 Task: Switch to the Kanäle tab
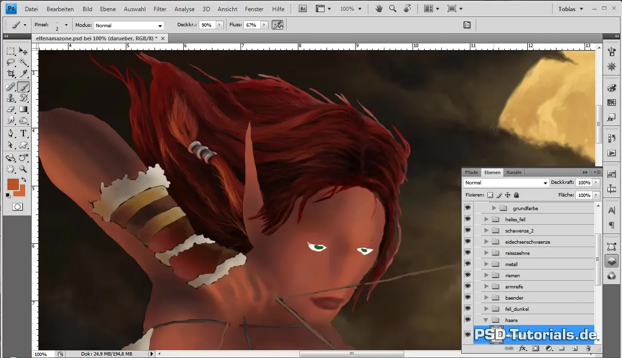tap(514, 172)
